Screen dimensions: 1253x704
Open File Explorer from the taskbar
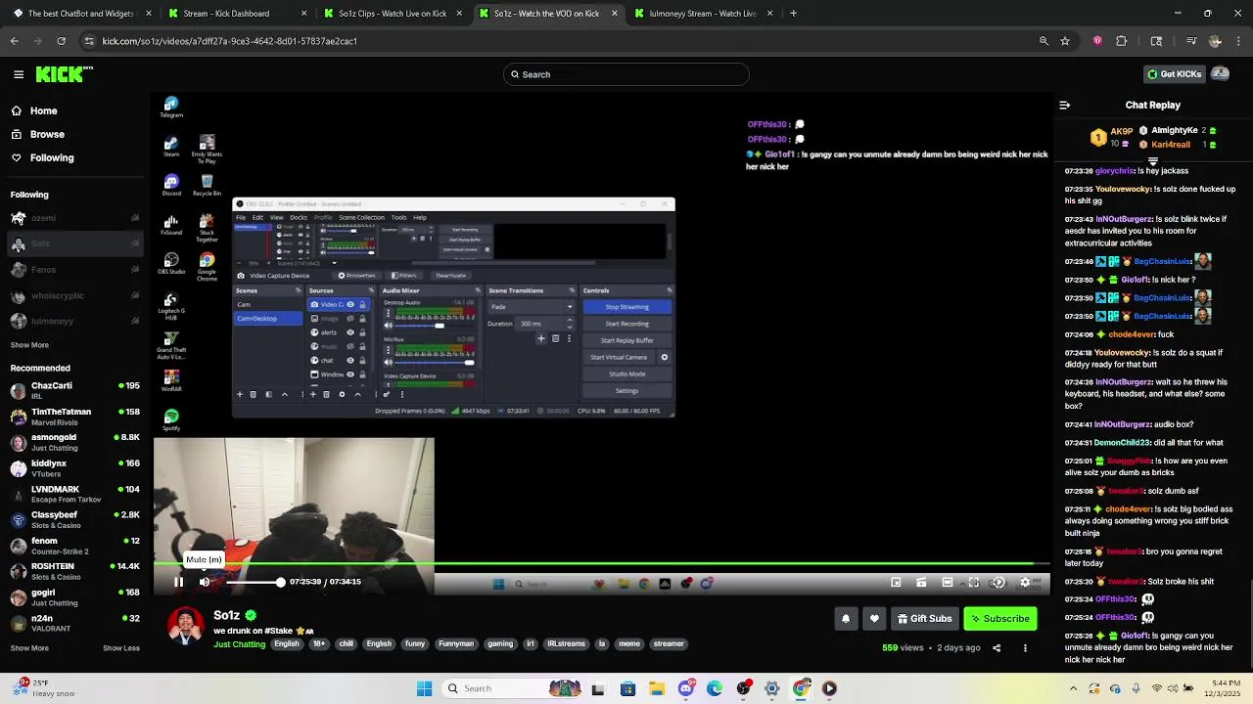pos(656,688)
